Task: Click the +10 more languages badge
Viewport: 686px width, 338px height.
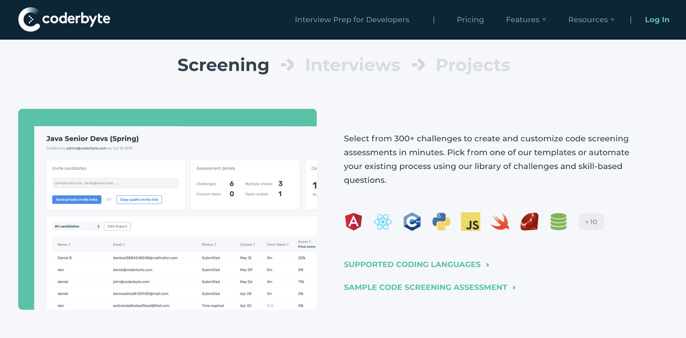Action: (591, 222)
